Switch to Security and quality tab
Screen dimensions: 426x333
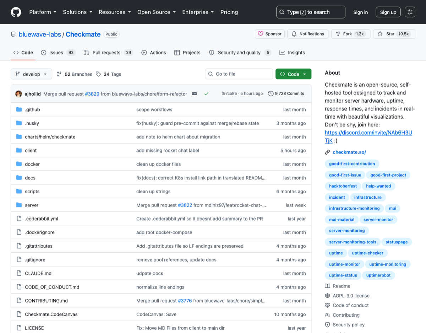click(240, 53)
